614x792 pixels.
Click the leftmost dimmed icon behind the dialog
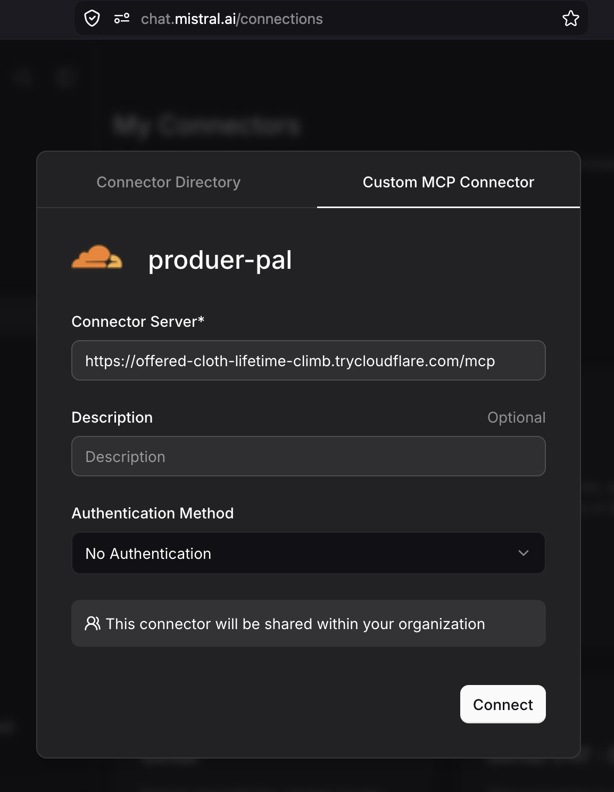(x=22, y=78)
